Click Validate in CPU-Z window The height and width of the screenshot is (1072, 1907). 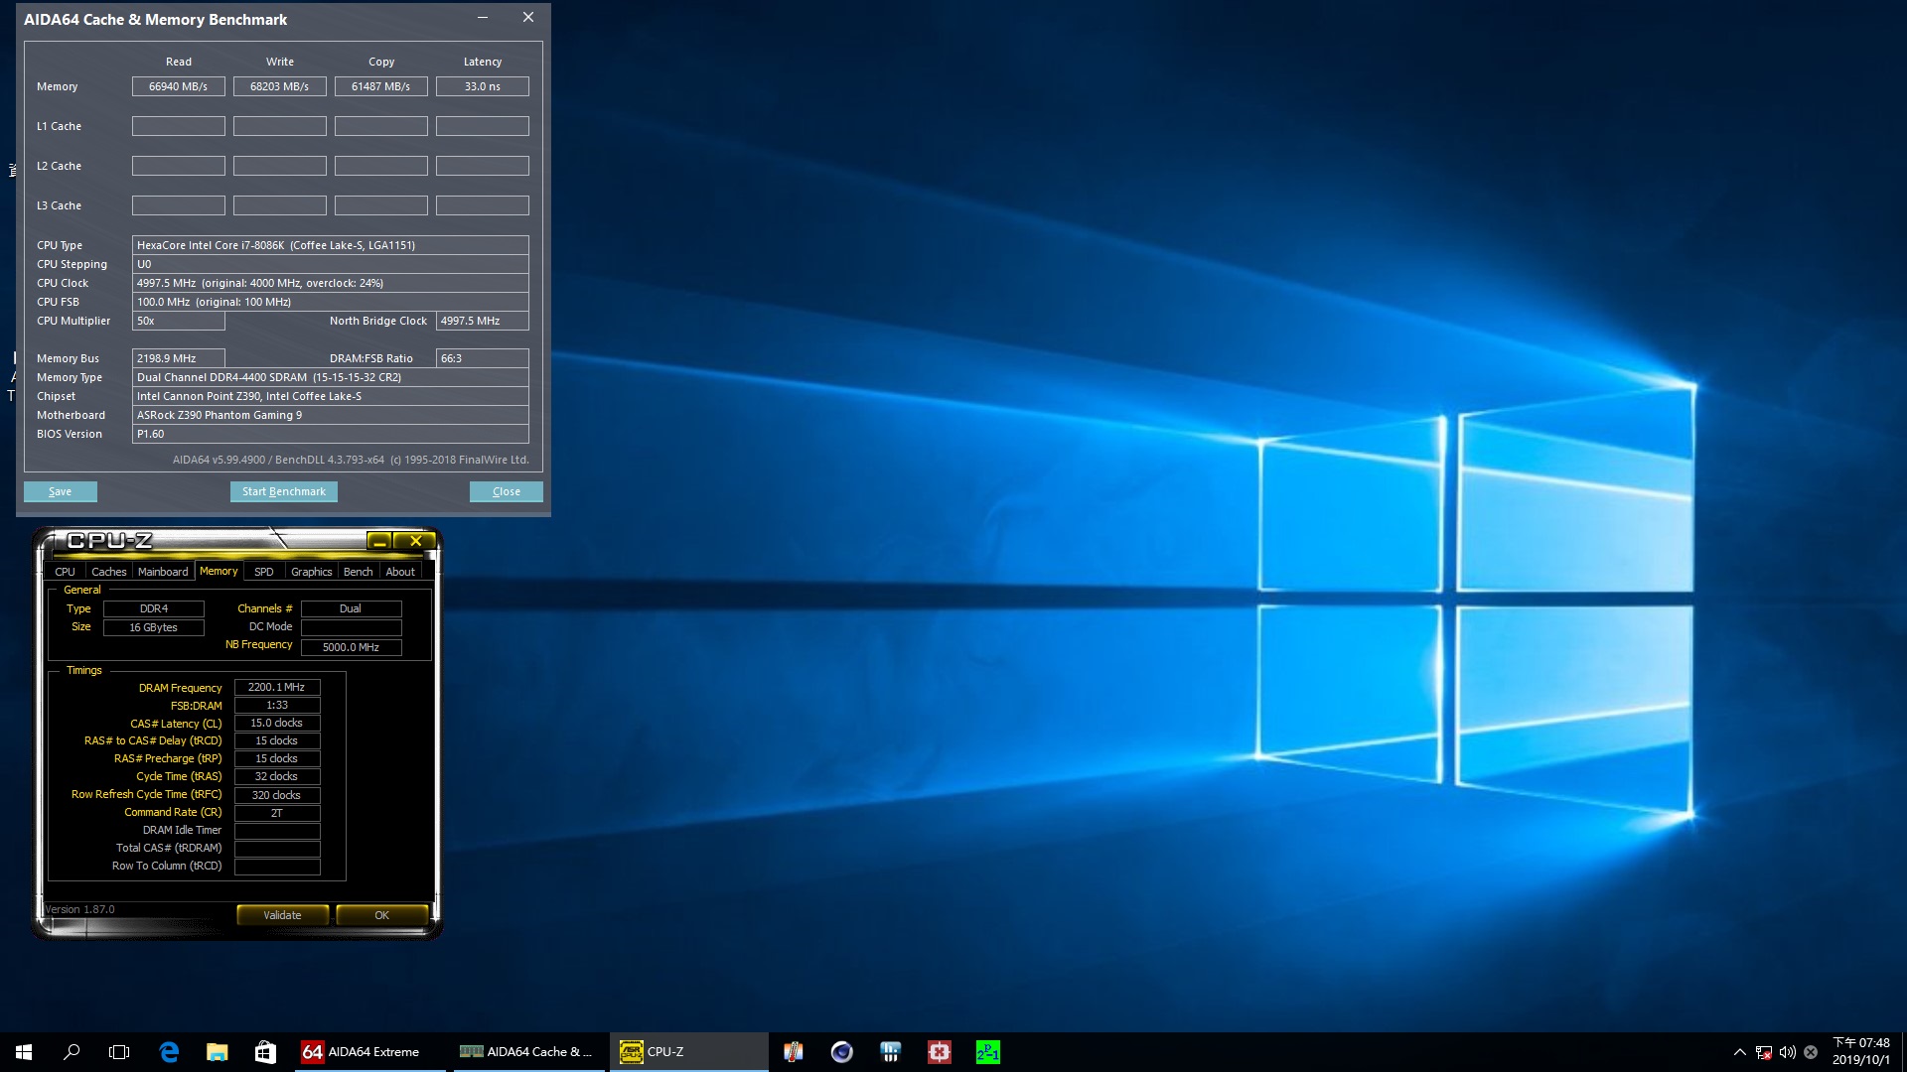click(x=282, y=915)
